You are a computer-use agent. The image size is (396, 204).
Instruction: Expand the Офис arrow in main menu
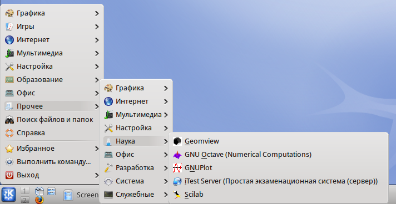coord(97,93)
